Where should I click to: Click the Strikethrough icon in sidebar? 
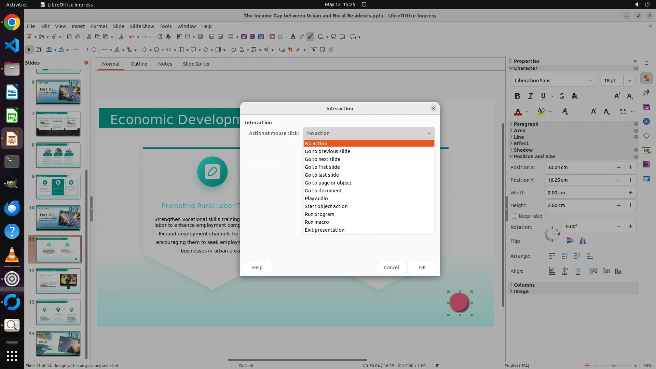coord(562,96)
